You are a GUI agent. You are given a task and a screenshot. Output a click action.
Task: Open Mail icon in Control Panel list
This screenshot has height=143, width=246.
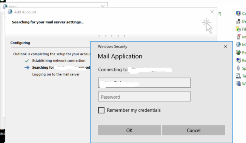click(x=238, y=45)
